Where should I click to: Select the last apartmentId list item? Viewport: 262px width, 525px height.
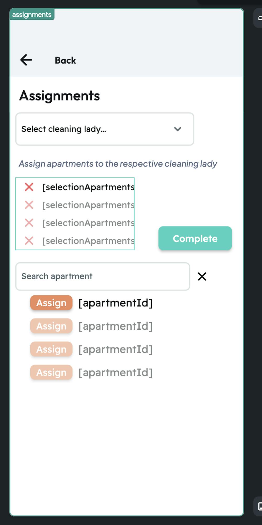(x=116, y=372)
